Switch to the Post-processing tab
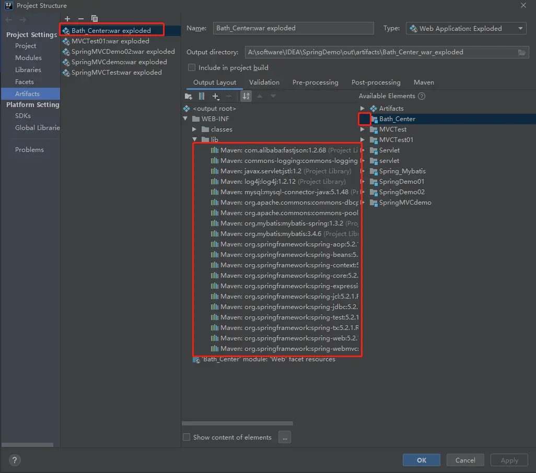 point(376,82)
